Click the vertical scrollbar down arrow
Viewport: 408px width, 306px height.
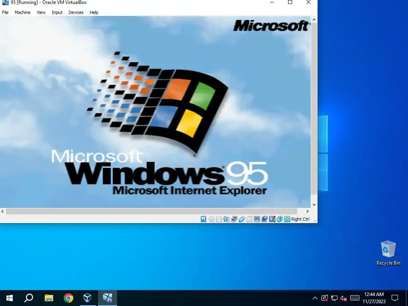point(314,205)
